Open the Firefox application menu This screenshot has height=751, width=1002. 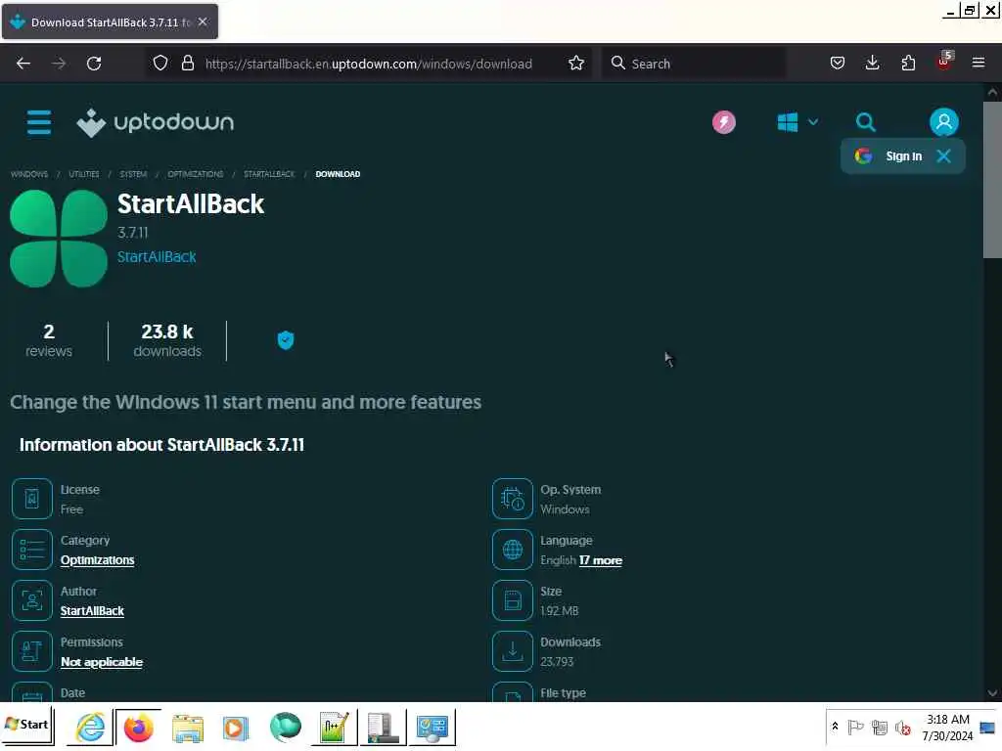(x=978, y=64)
